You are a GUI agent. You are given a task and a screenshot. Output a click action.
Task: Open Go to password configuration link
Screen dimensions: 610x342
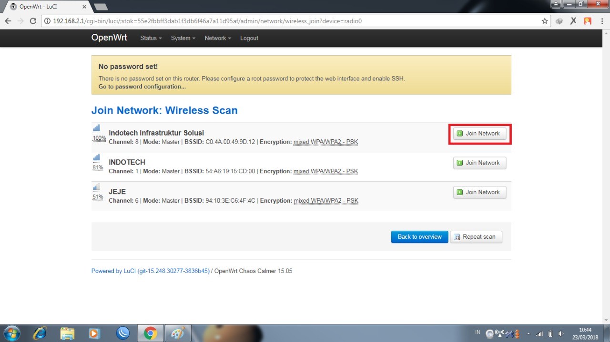(142, 87)
